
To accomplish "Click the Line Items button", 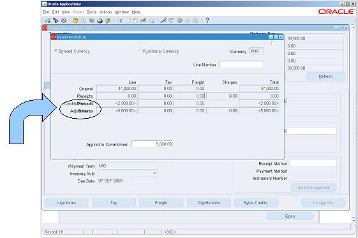I will point(66,203).
